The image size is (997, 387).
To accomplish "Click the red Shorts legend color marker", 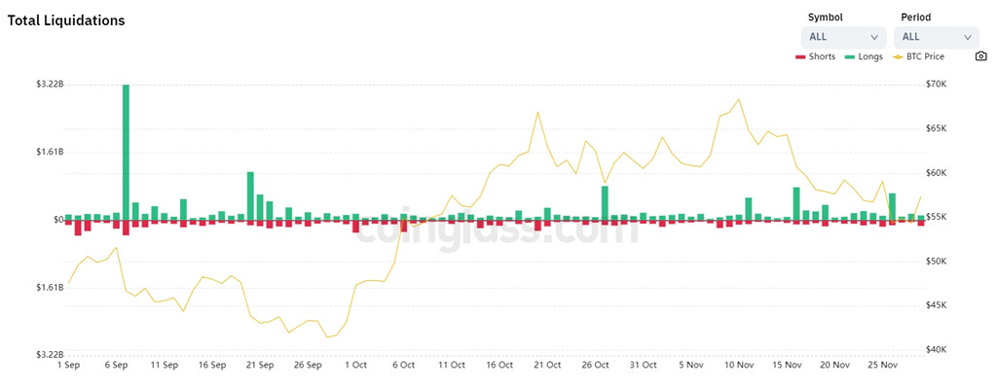I will click(x=800, y=57).
